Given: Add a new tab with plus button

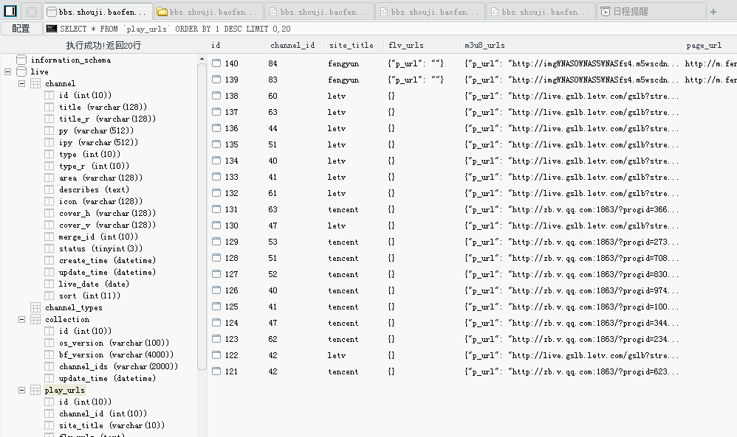Looking at the screenshot, I should (713, 12).
